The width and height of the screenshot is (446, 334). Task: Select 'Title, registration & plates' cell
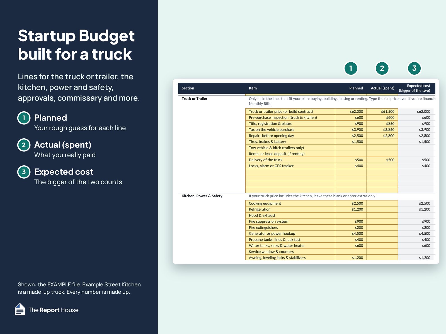click(290, 124)
